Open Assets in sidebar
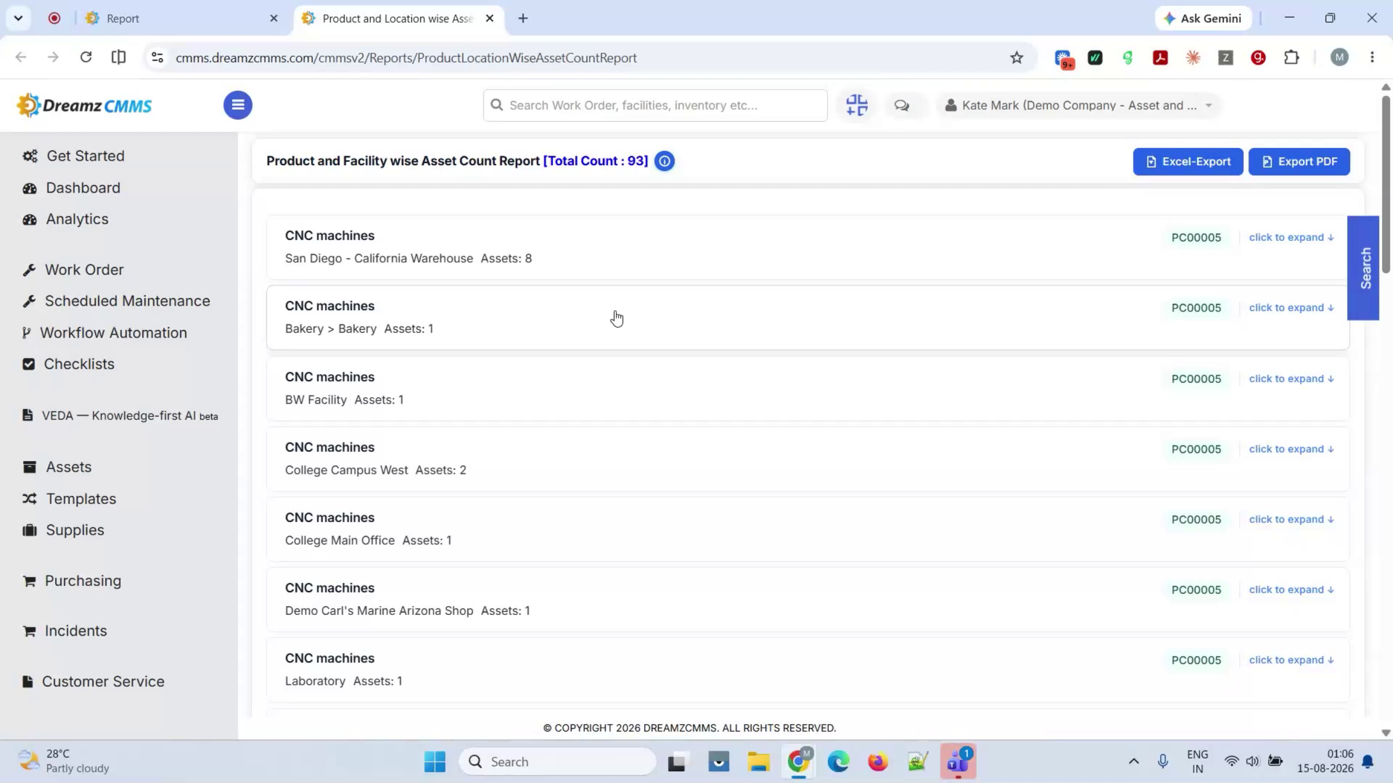The image size is (1393, 783). [57, 467]
